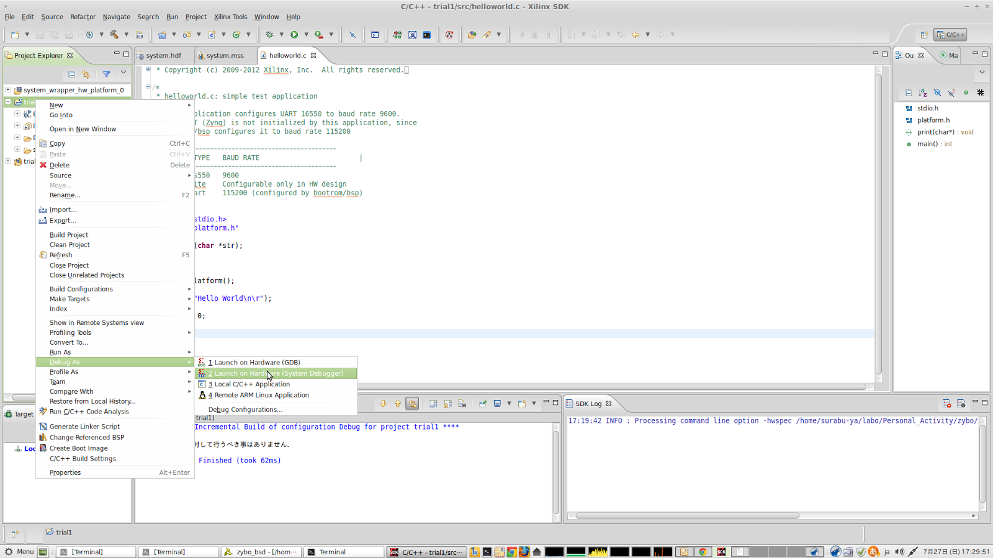Click the SDK Log horizontal scrollbar
This screenshot has height=558, width=993.
(687, 516)
